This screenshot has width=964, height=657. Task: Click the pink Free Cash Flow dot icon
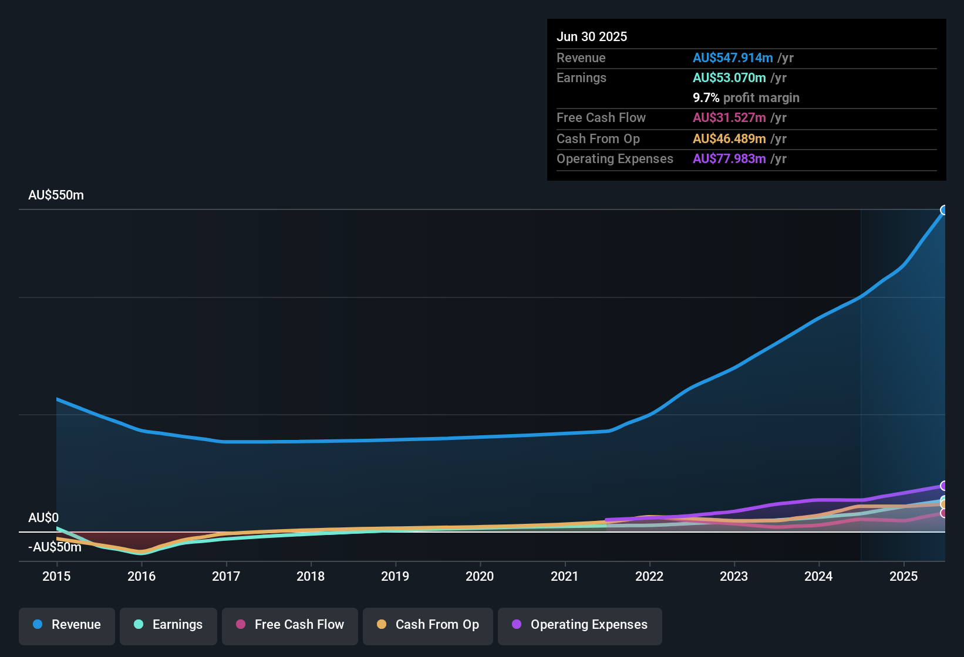[x=240, y=625]
